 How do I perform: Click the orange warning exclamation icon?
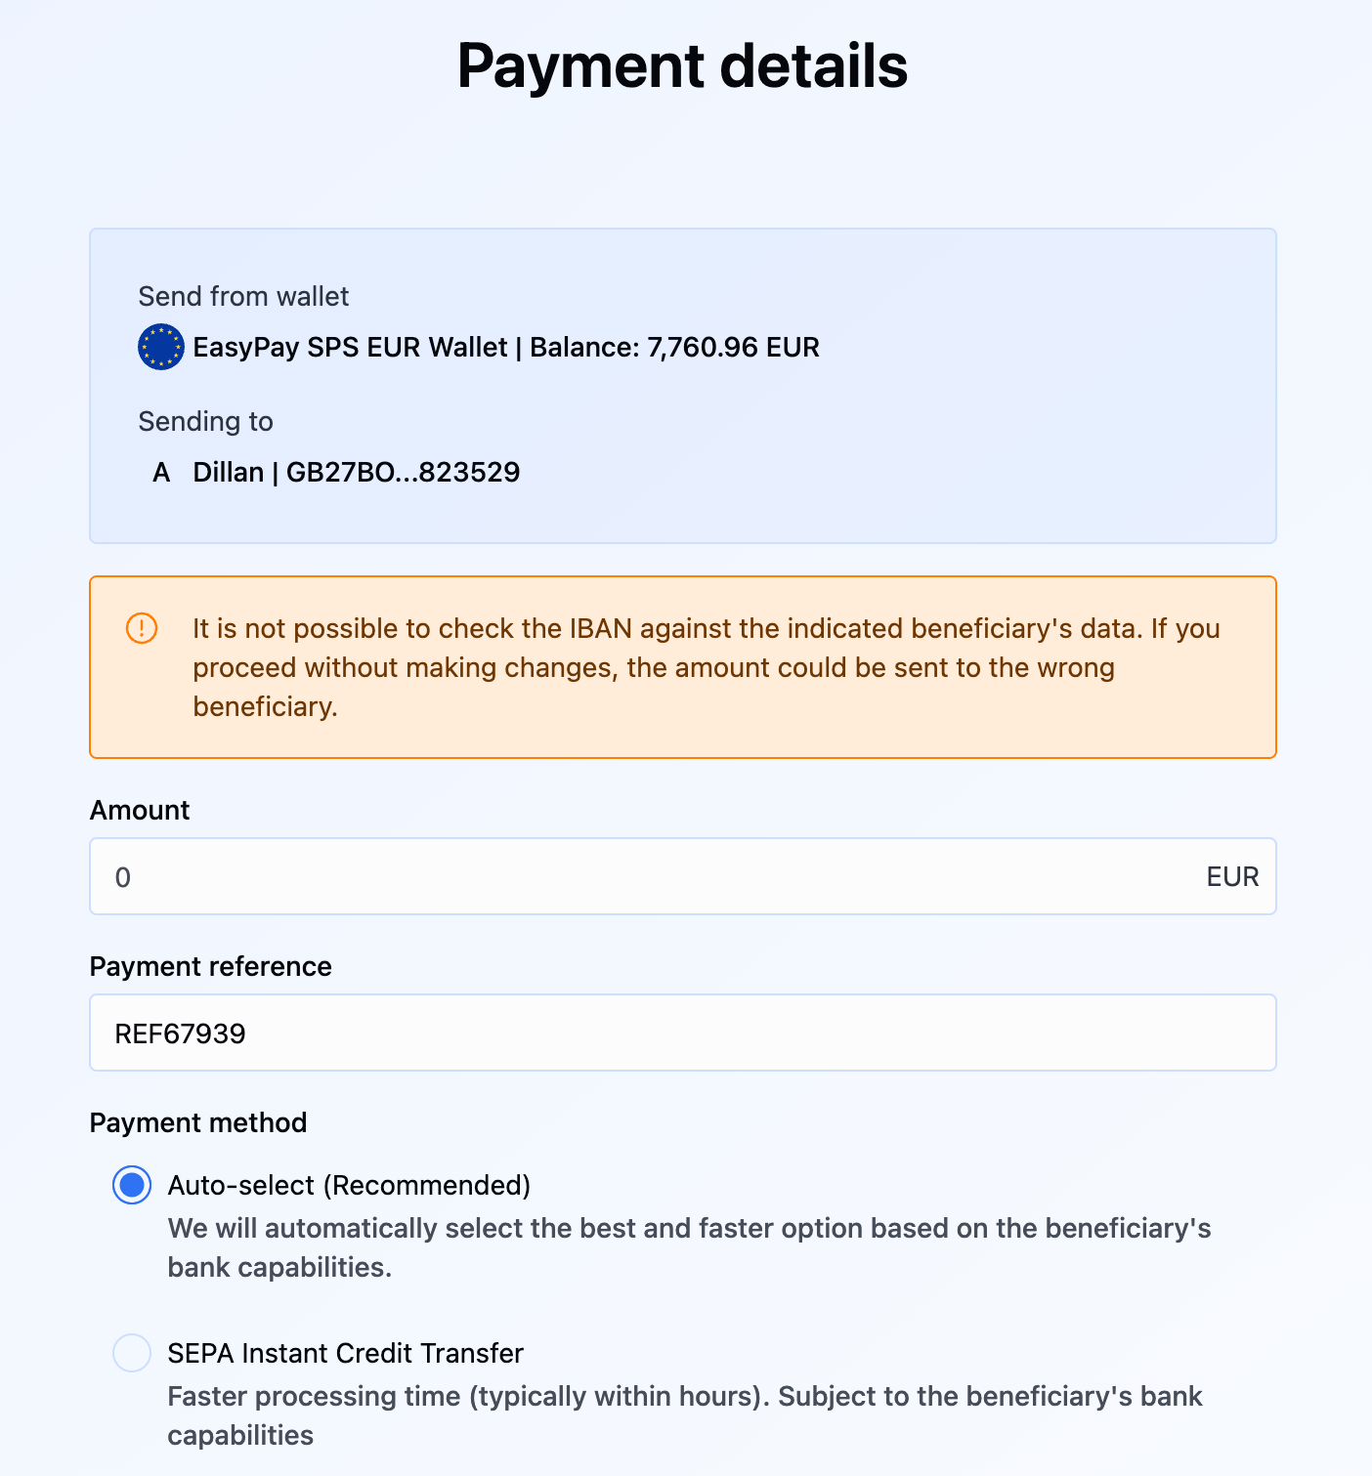click(142, 628)
